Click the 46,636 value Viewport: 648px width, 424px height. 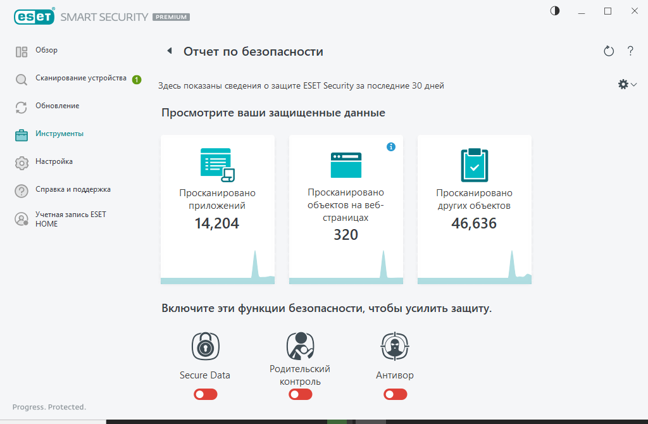[474, 223]
